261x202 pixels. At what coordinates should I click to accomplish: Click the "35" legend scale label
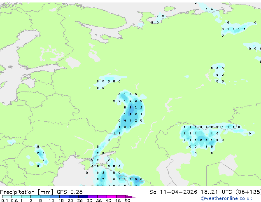(99, 200)
